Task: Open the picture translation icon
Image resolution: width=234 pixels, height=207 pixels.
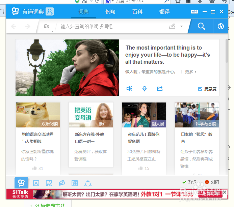Action: point(49,183)
